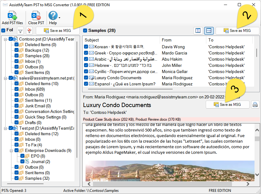Click the Add PST files icon
Image resolution: width=261 pixels, height=194 pixels.
[x=12, y=15]
